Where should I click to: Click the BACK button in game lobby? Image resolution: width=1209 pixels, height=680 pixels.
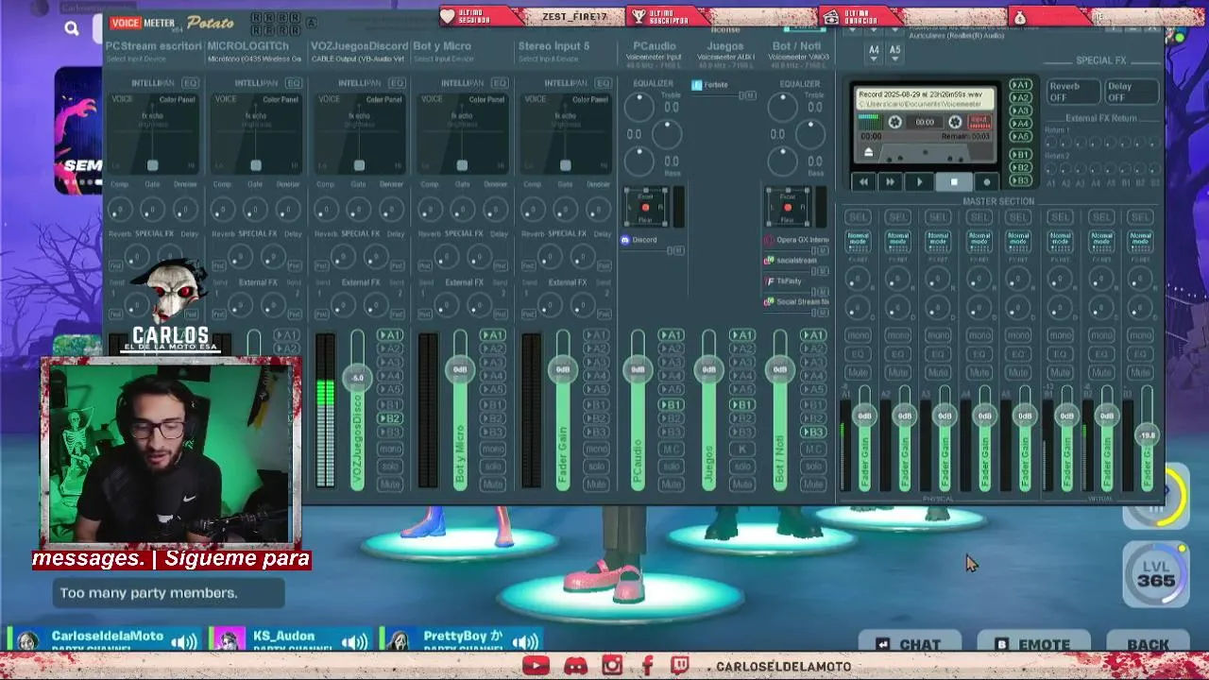tap(1148, 645)
